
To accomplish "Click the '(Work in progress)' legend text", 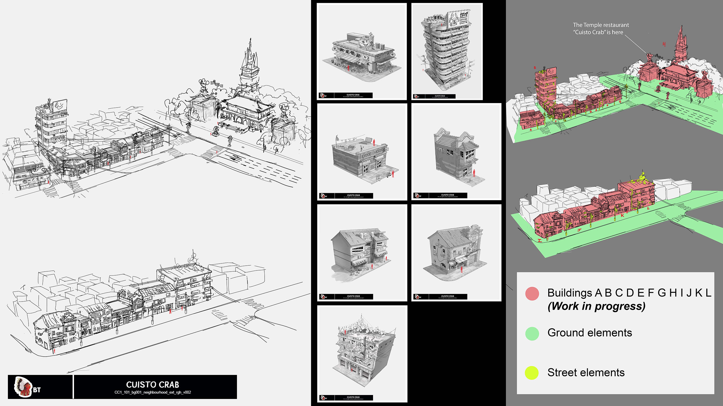I will (596, 306).
